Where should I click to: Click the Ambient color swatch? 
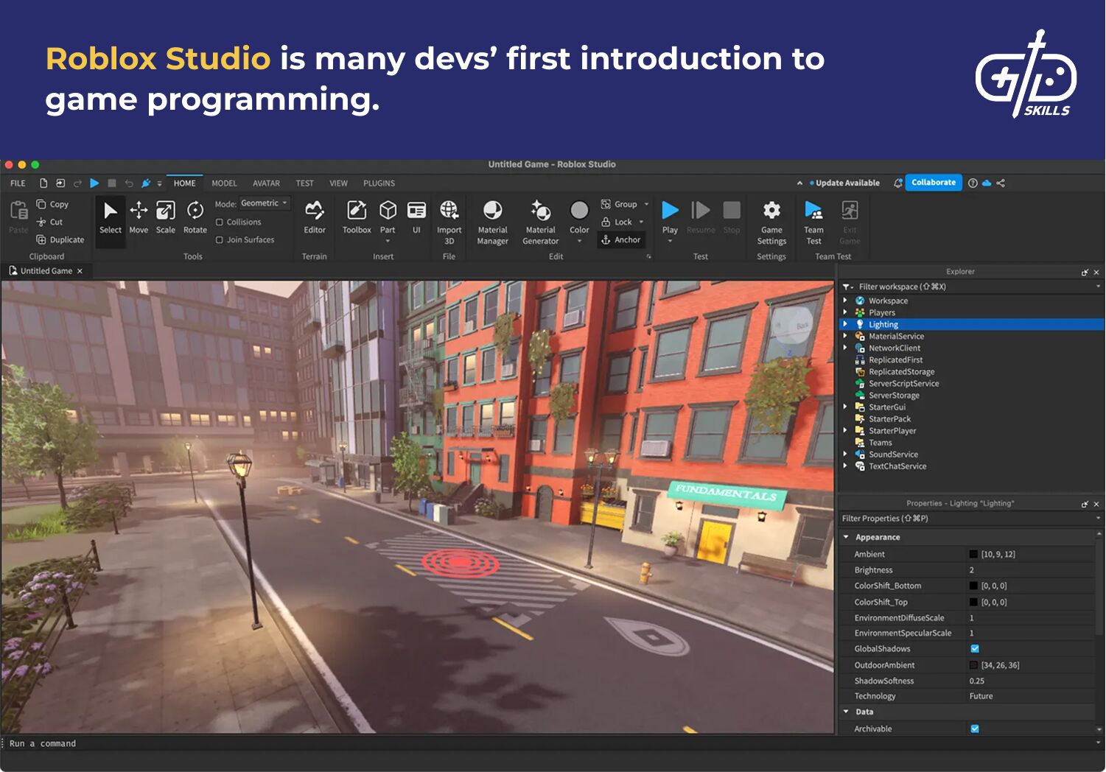coord(973,554)
